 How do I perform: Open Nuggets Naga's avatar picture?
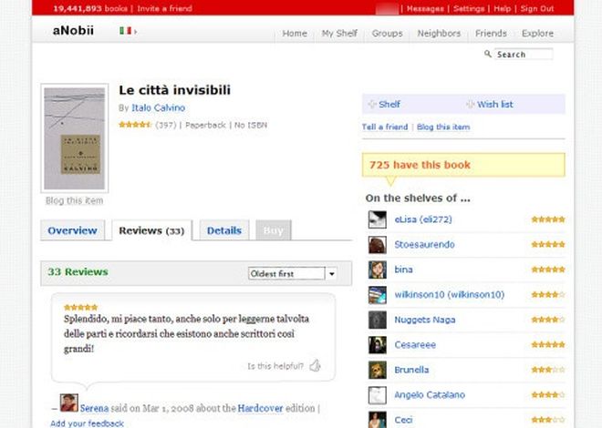pyautogui.click(x=378, y=320)
